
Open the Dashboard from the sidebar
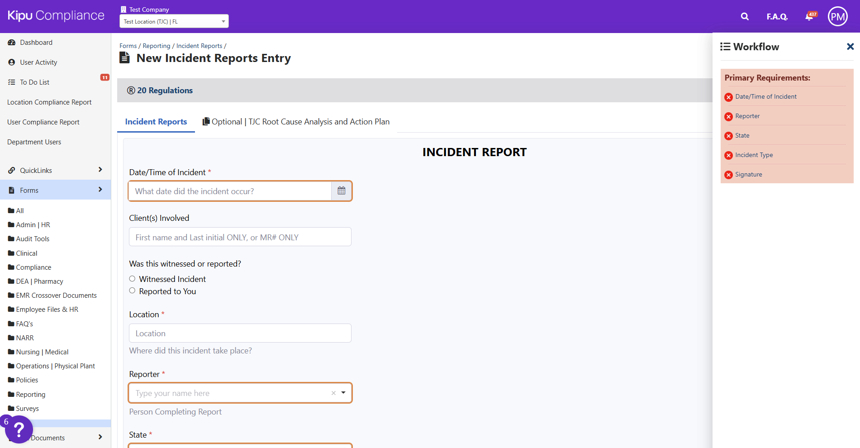coord(36,43)
